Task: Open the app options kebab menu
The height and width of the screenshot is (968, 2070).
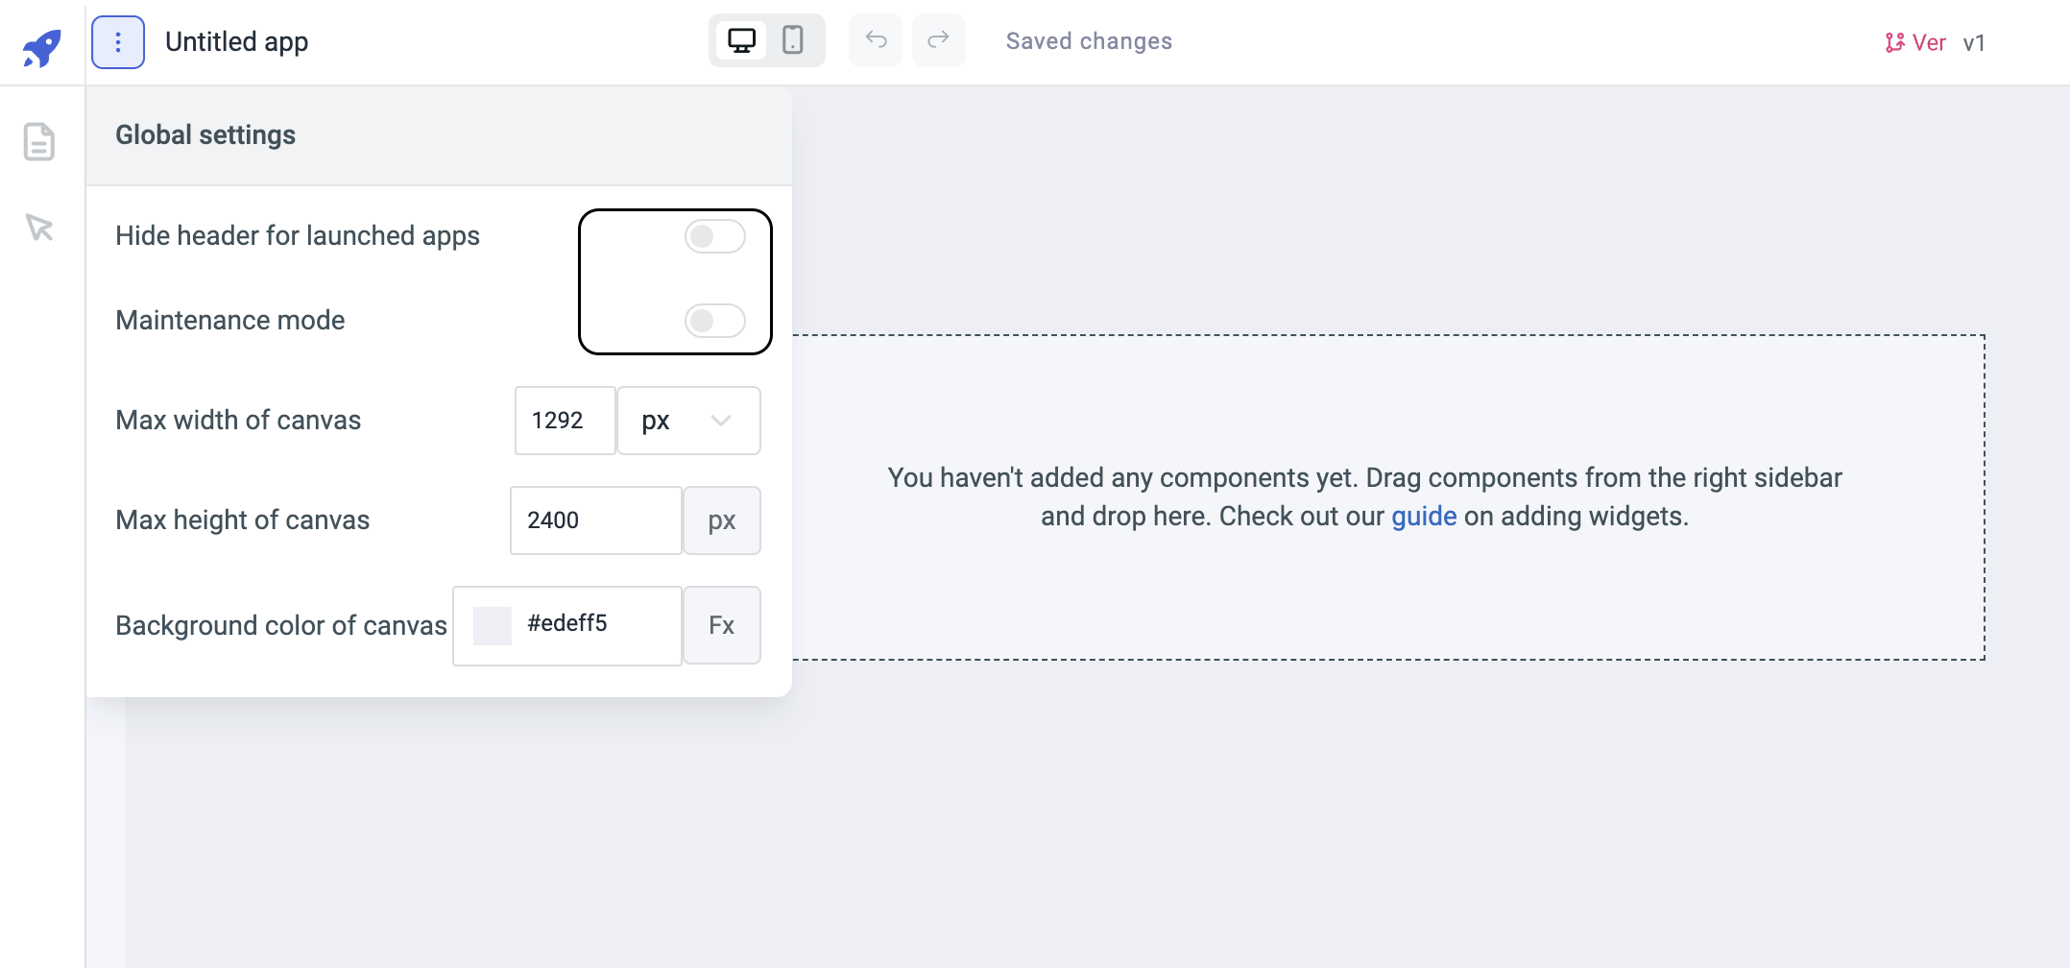Action: click(x=117, y=40)
